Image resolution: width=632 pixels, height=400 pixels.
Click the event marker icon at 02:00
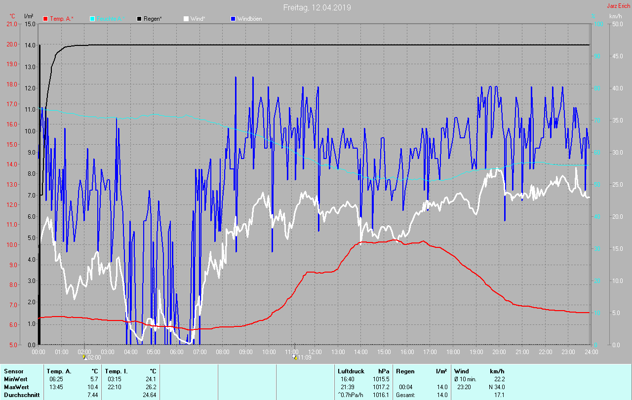[84, 357]
